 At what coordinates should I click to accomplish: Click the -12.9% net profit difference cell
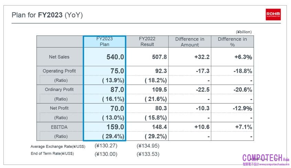[242, 108]
